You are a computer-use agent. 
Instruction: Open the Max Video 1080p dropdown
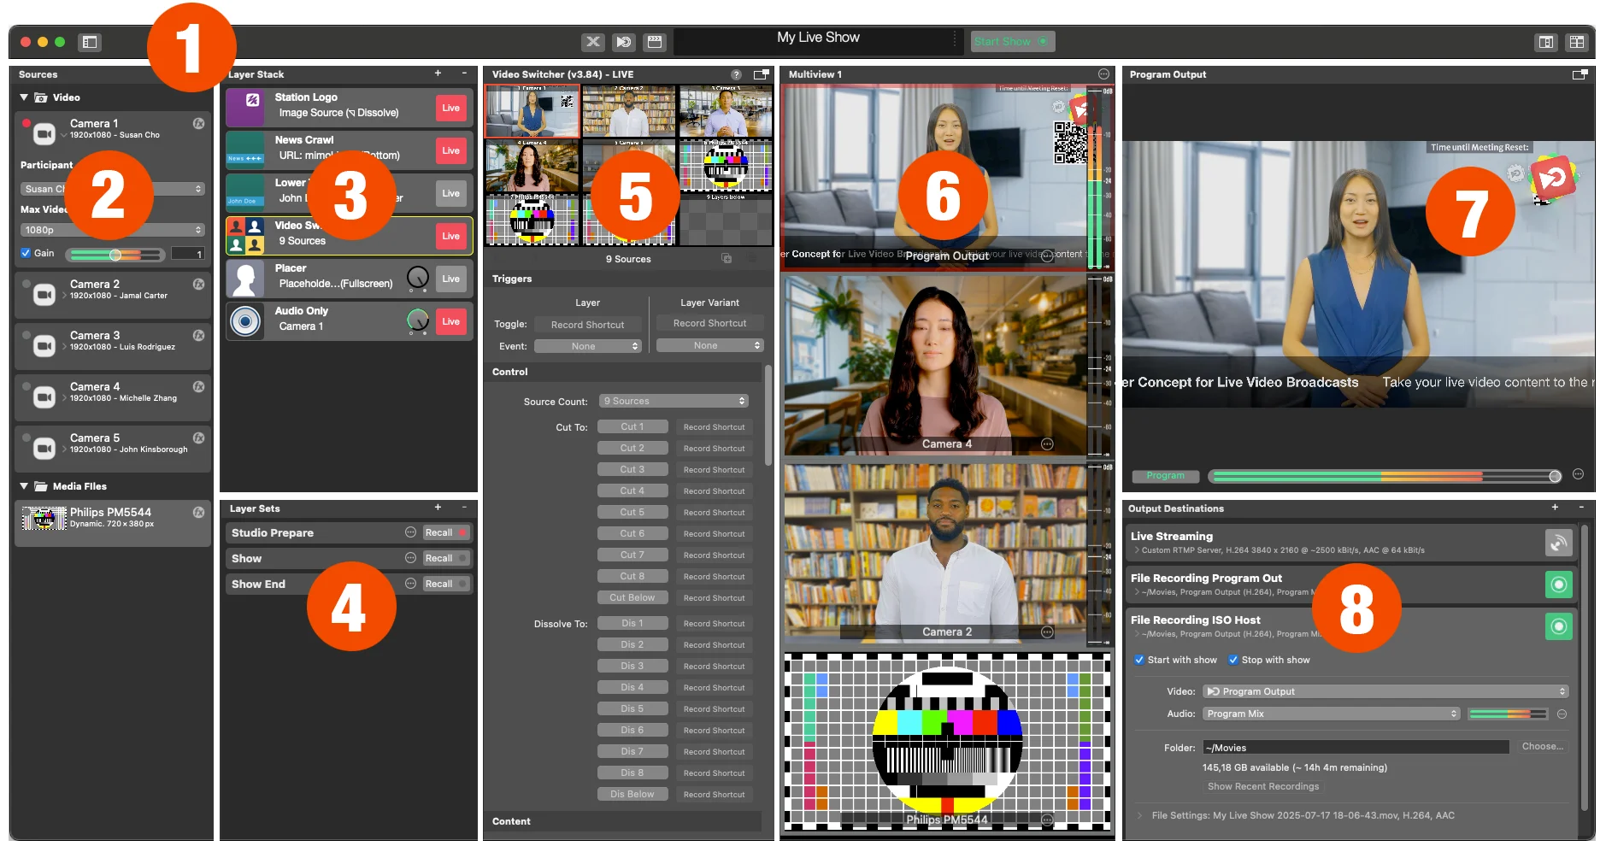(x=112, y=230)
